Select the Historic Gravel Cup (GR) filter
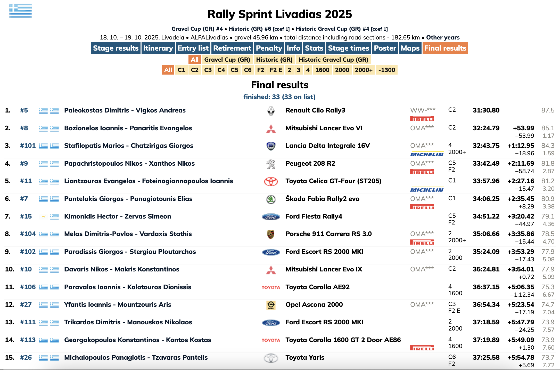The image size is (560, 370). pyautogui.click(x=333, y=60)
